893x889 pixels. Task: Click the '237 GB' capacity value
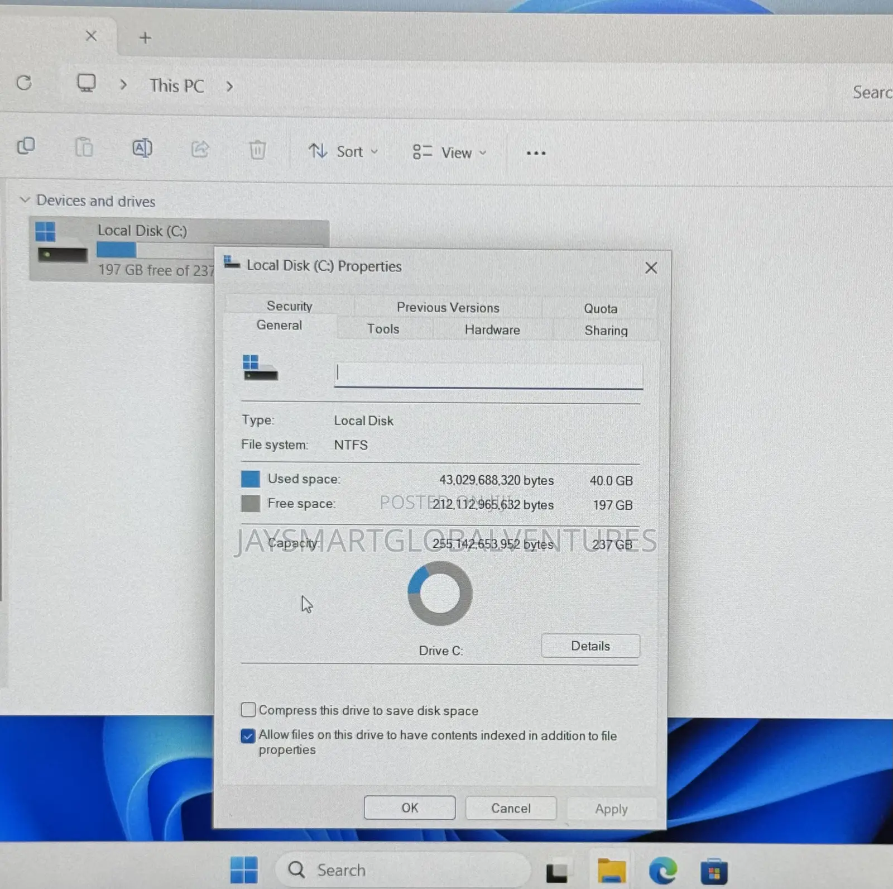coord(612,544)
